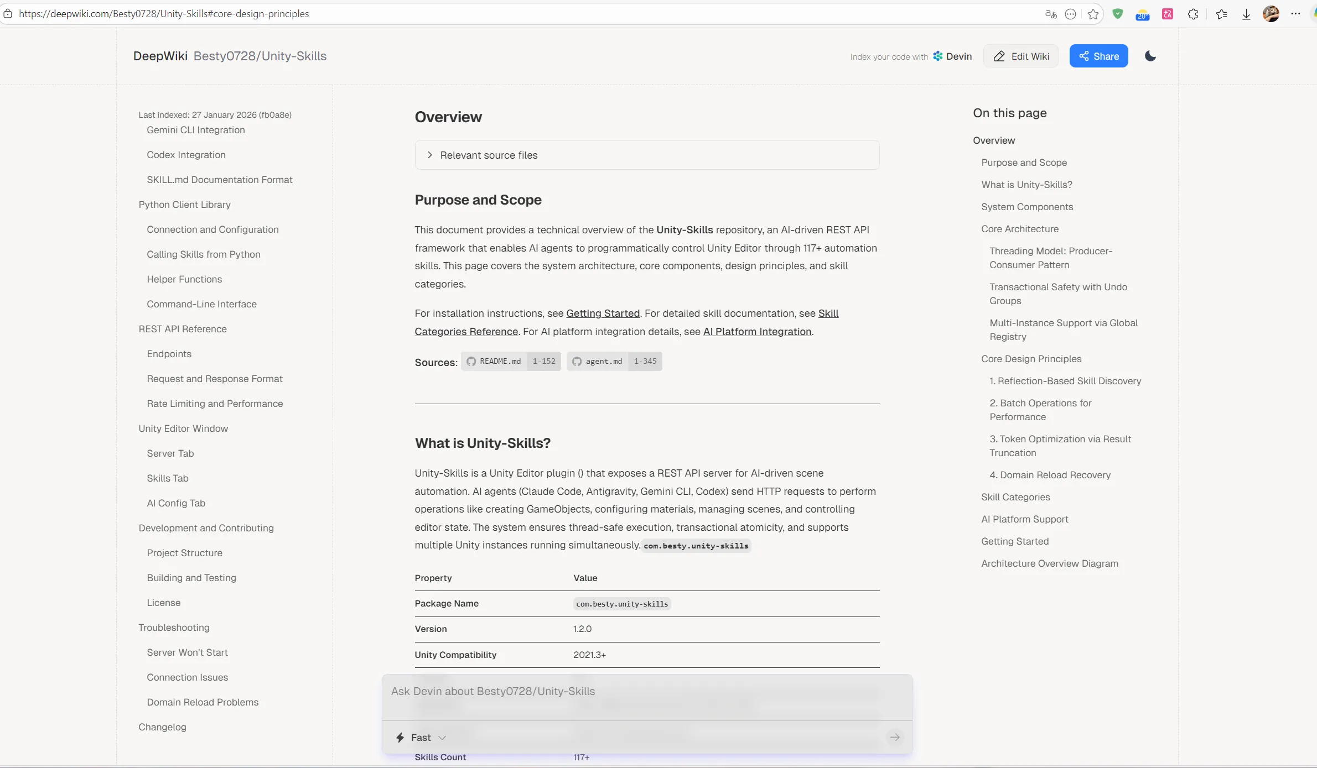The image size is (1317, 768).
Task: Open the browser profile avatar
Action: click(1271, 14)
